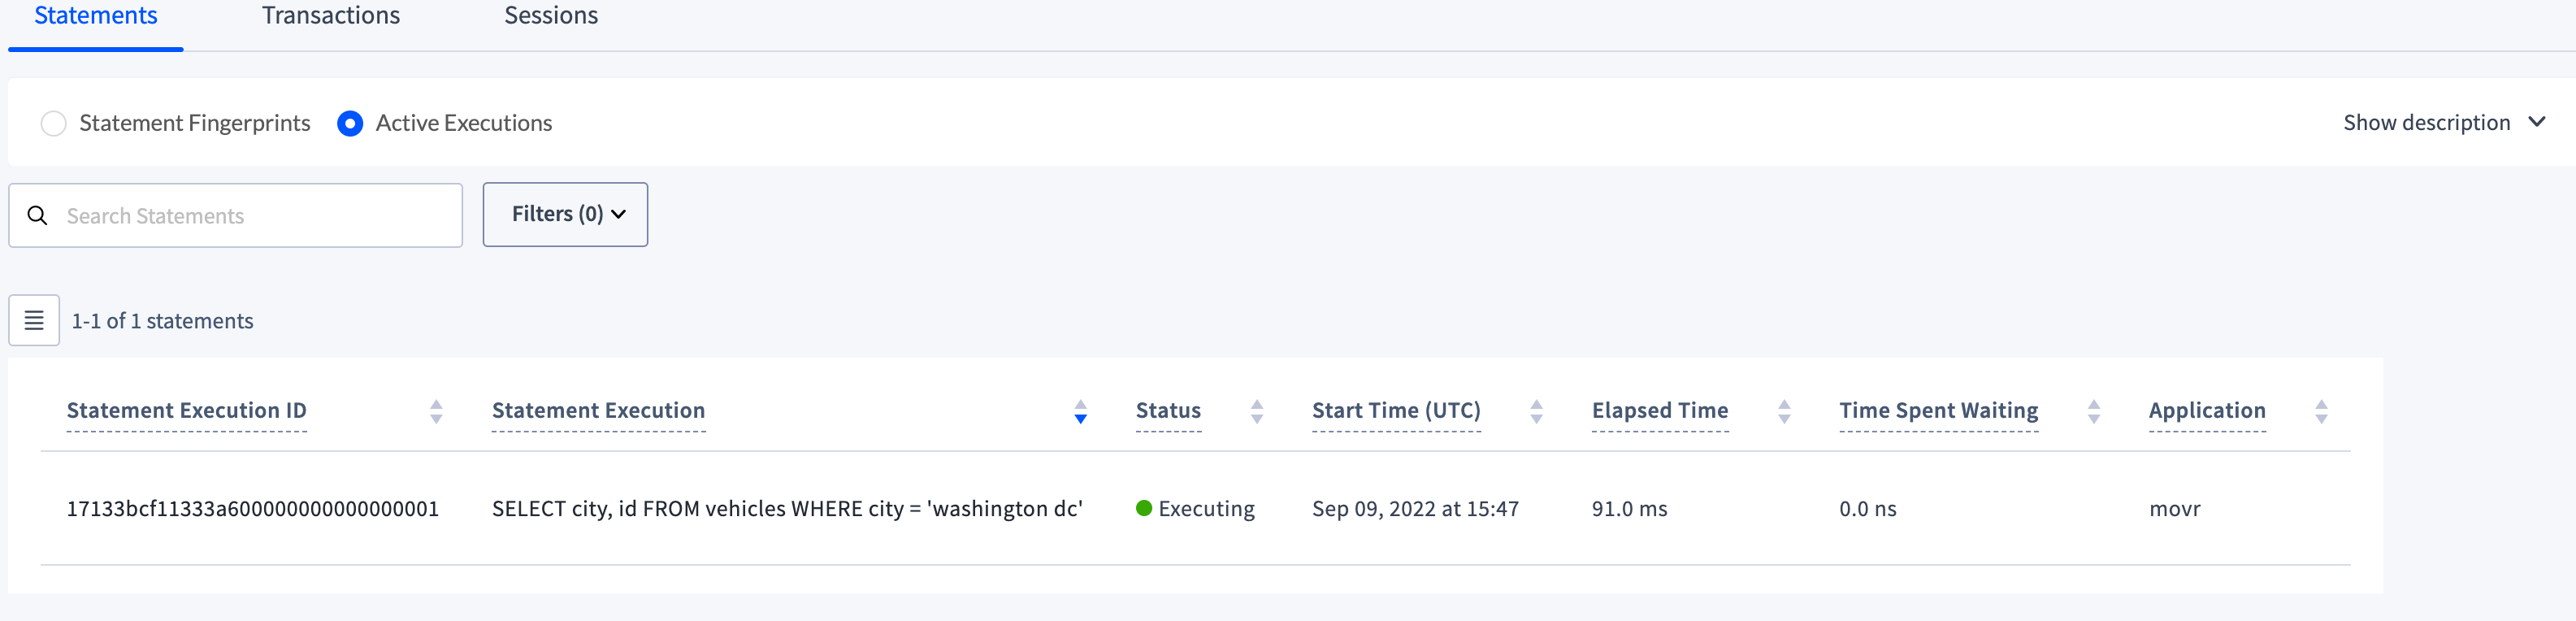This screenshot has width=2576, height=621.
Task: Switch to the Transactions tab
Action: click(330, 16)
